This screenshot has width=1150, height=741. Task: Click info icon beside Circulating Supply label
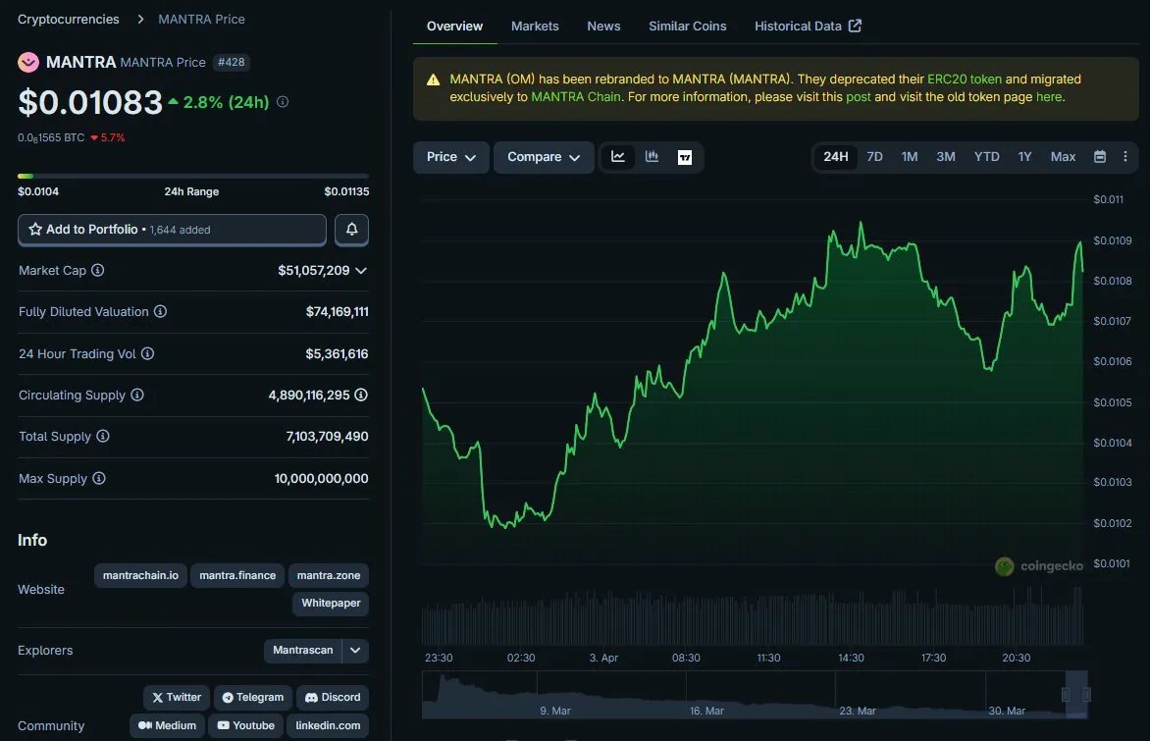137,395
